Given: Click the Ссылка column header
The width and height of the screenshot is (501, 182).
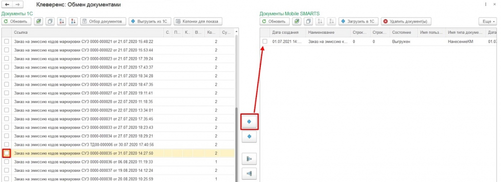Looking at the screenshot, I should point(88,32).
